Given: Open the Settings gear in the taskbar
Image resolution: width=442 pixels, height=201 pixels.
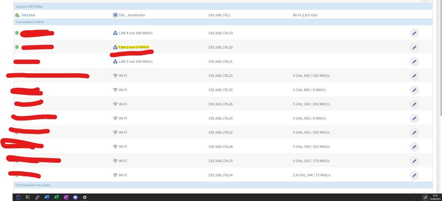Looking at the screenshot, I should pos(85,197).
